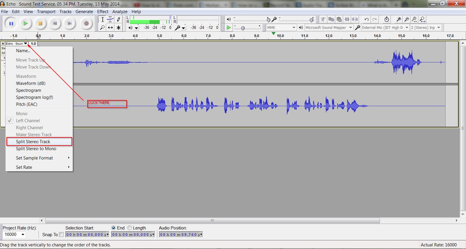
Task: Select the Envelope tool
Action: (x=110, y=20)
